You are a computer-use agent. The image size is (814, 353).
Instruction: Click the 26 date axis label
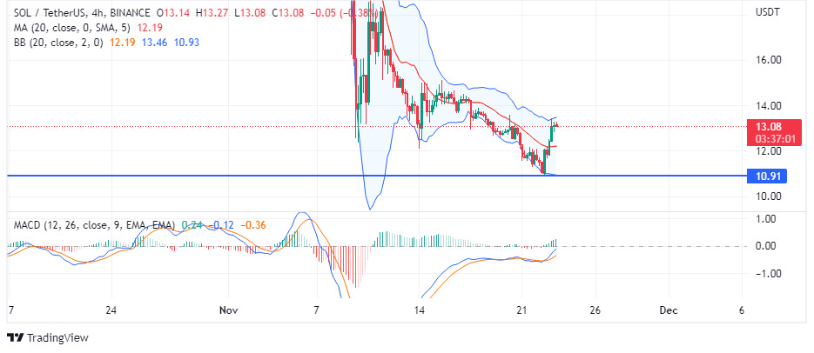595,310
